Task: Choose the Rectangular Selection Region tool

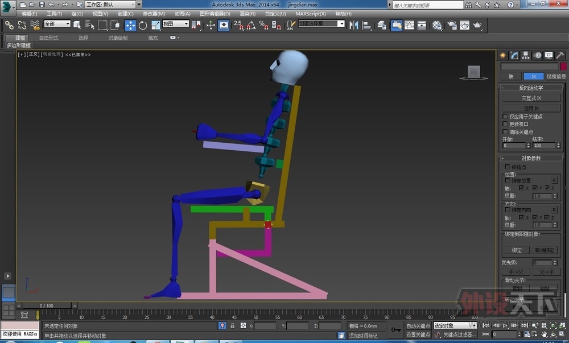Action: point(102,25)
